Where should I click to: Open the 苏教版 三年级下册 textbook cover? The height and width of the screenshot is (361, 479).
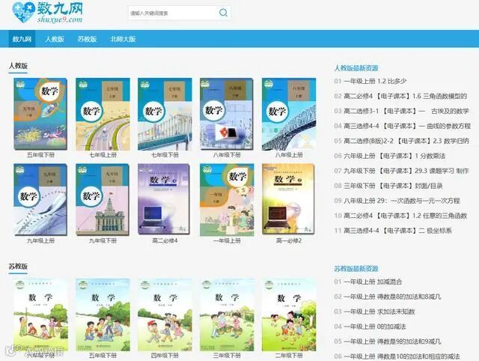tap(227, 315)
